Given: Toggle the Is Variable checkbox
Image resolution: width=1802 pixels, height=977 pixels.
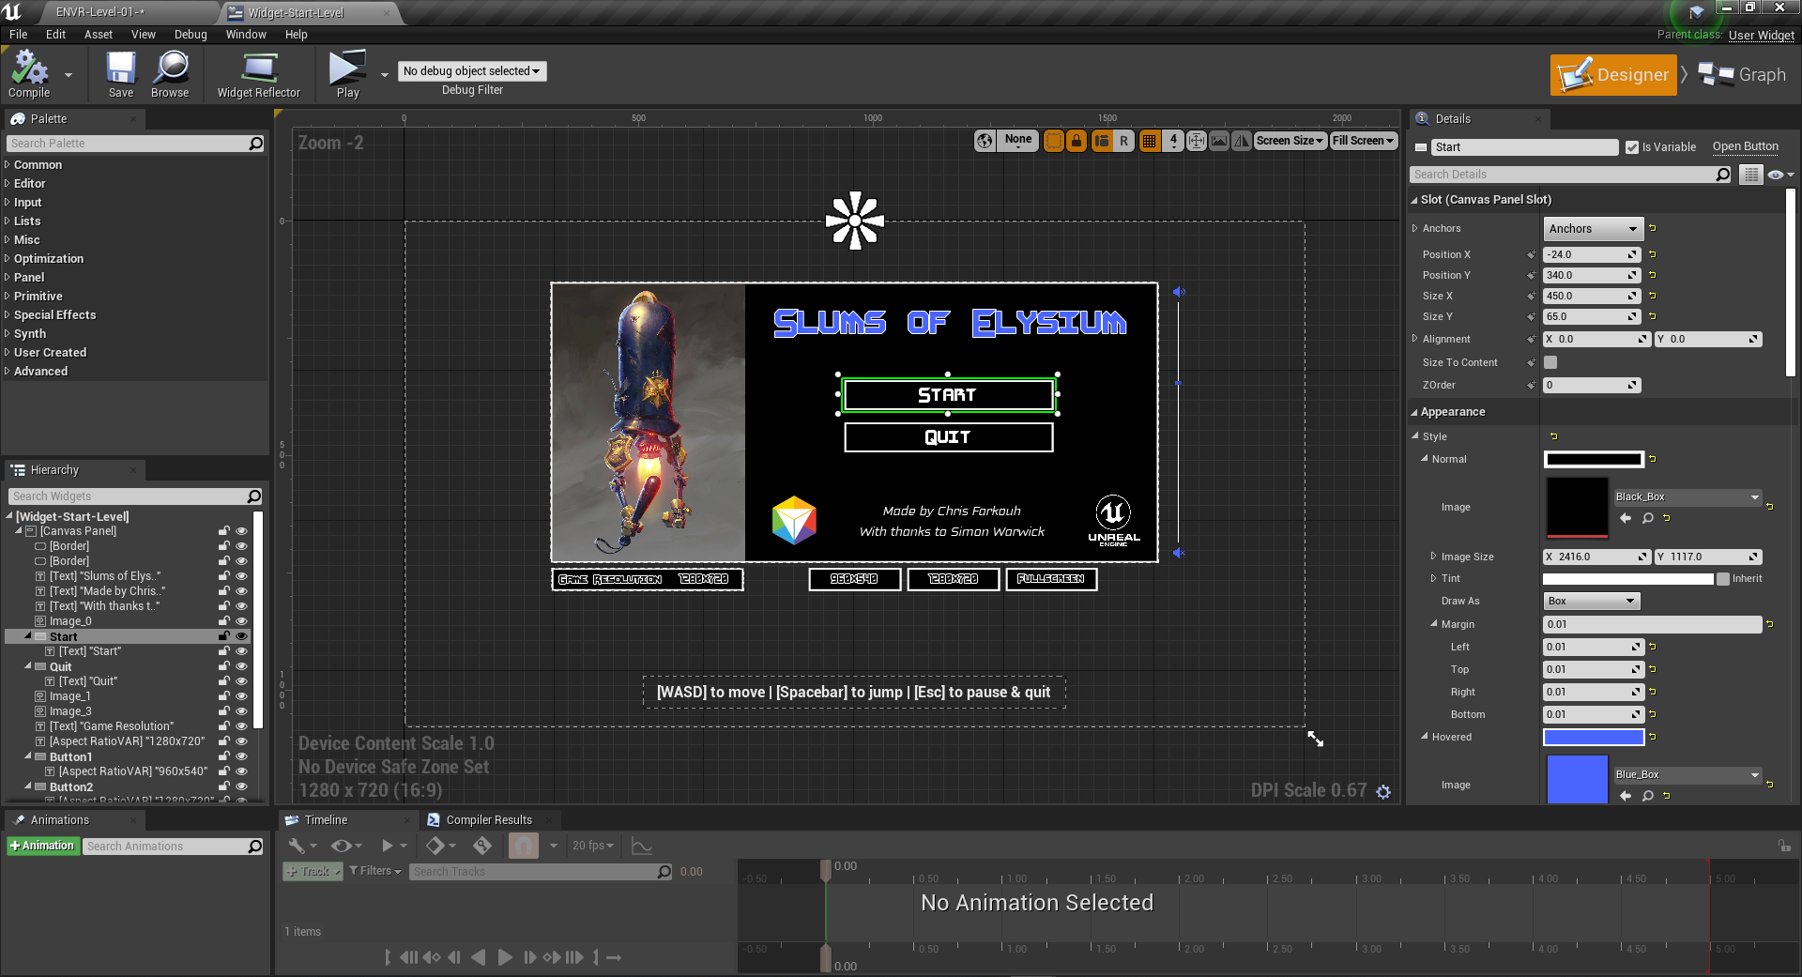Looking at the screenshot, I should coord(1632,147).
